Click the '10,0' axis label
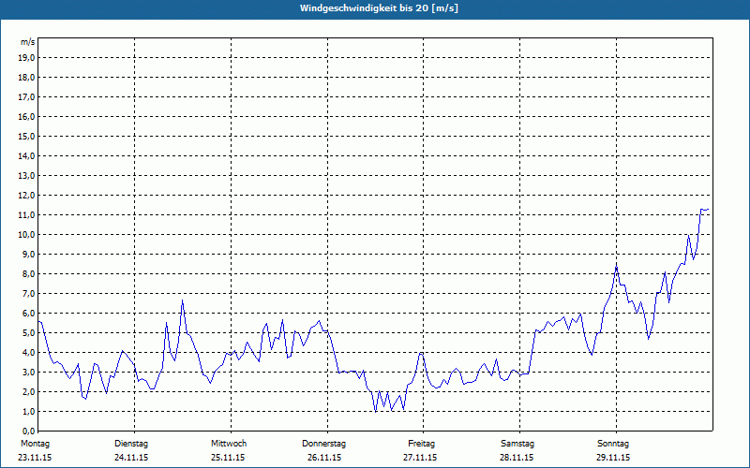This screenshot has height=468, width=750. (x=26, y=235)
